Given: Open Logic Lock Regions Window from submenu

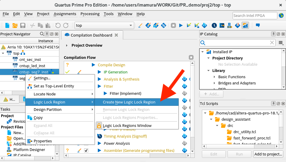Looking at the screenshot, I should click(136, 125).
